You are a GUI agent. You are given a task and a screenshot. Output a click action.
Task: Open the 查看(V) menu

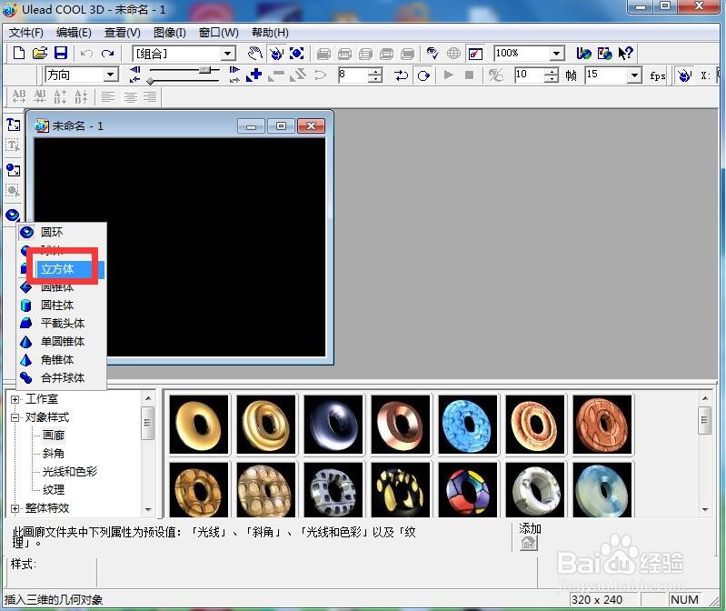coord(123,33)
